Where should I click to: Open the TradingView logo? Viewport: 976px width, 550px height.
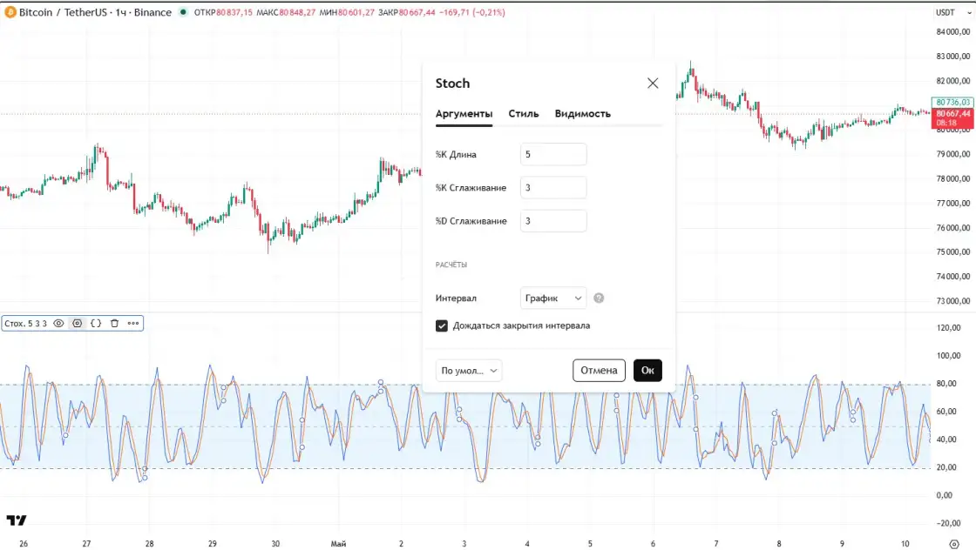coord(17,520)
